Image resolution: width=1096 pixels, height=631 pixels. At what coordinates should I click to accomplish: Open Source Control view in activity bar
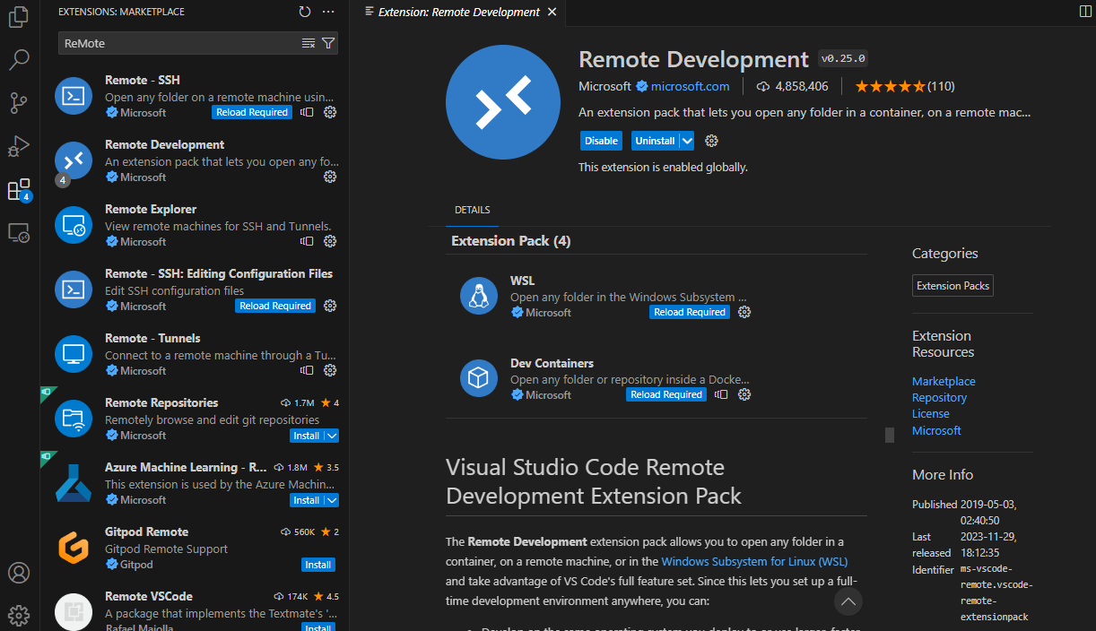[x=19, y=103]
